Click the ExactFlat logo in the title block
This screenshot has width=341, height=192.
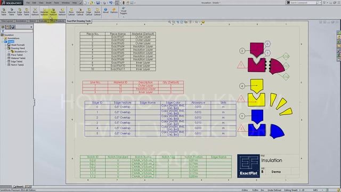tap(248, 166)
